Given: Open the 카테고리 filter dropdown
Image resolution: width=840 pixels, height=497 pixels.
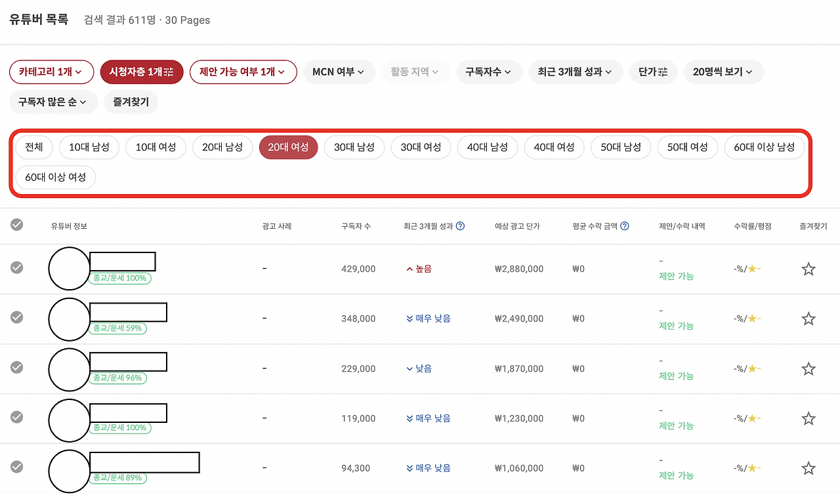Looking at the screenshot, I should pyautogui.click(x=51, y=72).
